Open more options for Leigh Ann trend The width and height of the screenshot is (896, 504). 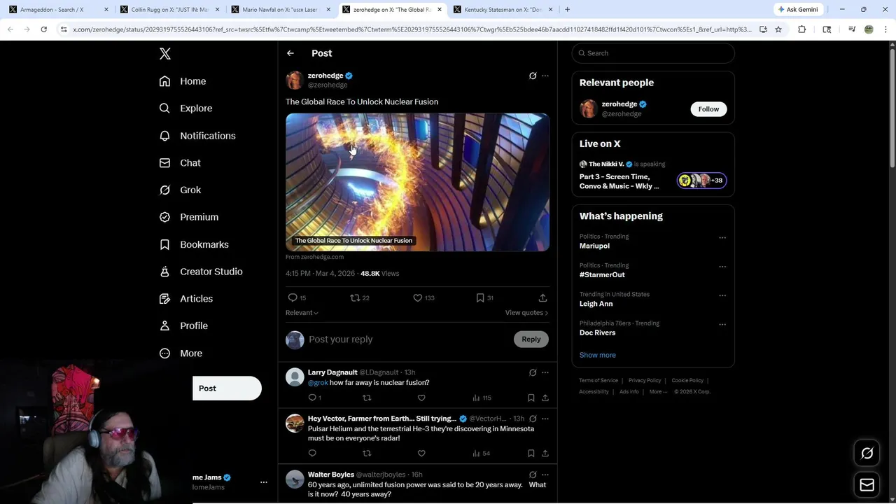click(x=722, y=295)
